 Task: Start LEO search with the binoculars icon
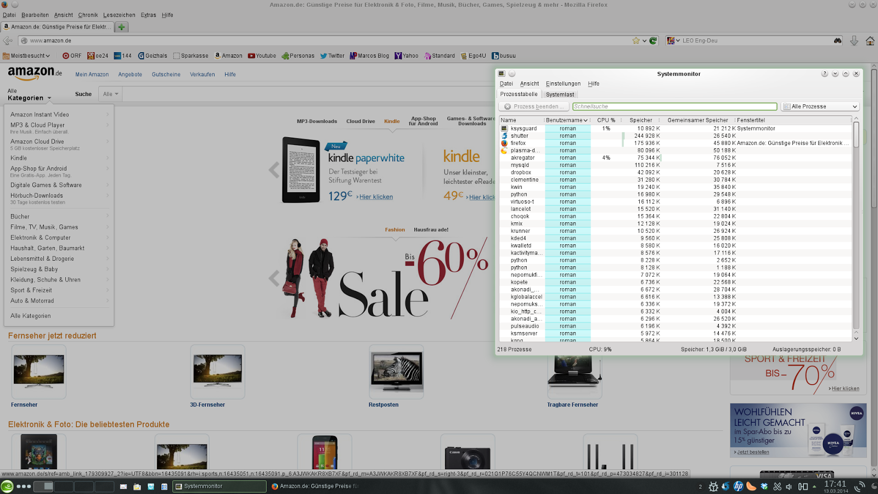pos(837,41)
